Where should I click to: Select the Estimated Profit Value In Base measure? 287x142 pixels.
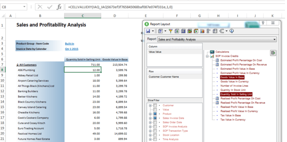pyautogui.click(x=237, y=69)
